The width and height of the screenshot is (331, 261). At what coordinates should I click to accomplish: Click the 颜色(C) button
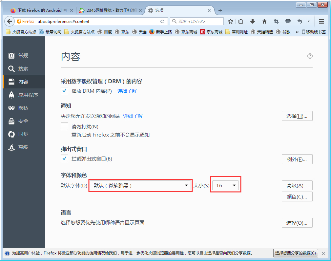pos(297,196)
